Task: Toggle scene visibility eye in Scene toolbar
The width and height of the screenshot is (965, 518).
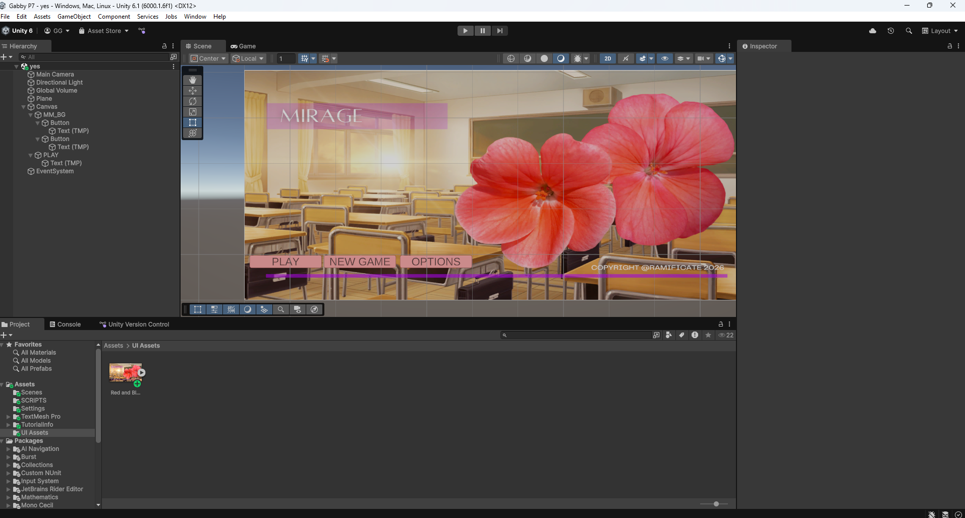Action: pos(665,58)
